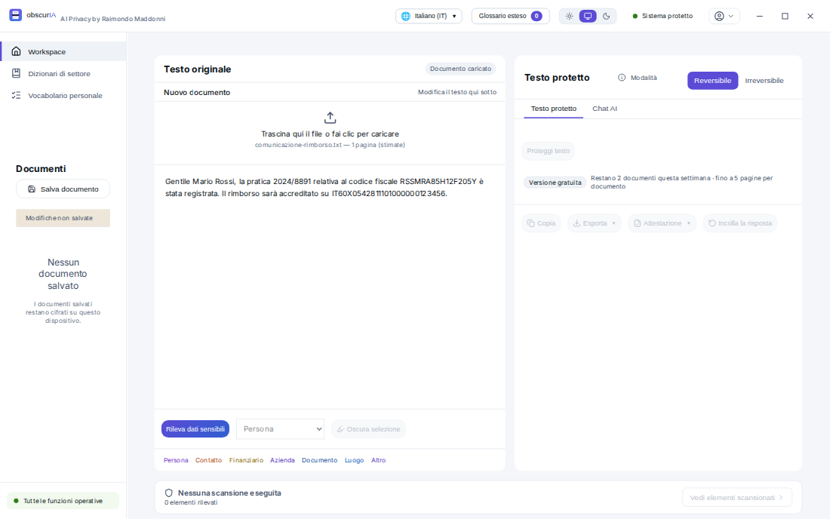Select Irreversibile protection mode
This screenshot has width=830, height=519.
point(764,81)
